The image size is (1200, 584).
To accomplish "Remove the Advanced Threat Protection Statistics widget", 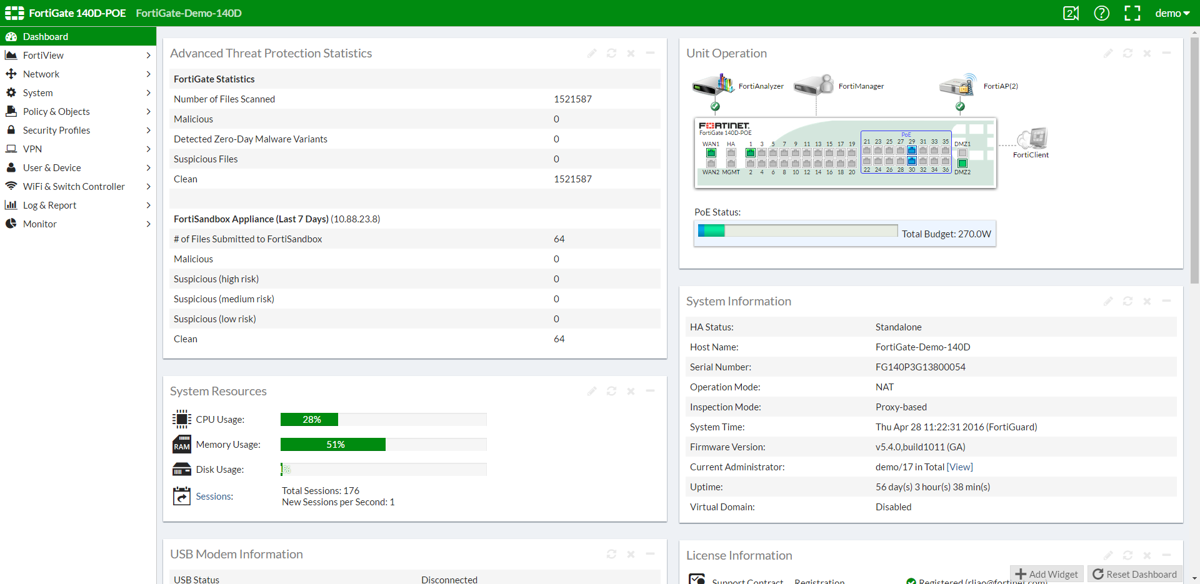I will (x=631, y=53).
